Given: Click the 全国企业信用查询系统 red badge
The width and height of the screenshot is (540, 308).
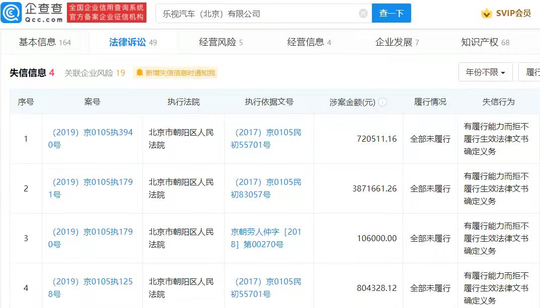Looking at the screenshot, I should 105,14.
